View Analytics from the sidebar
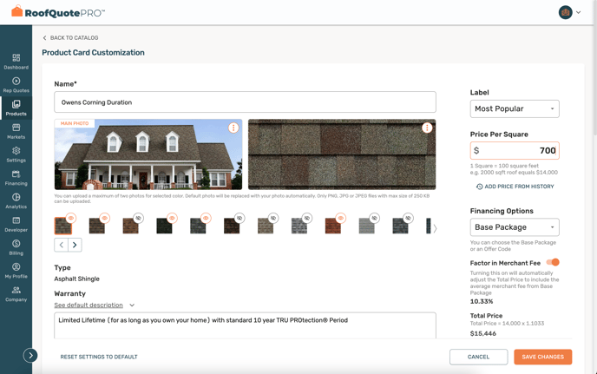 pos(16,200)
